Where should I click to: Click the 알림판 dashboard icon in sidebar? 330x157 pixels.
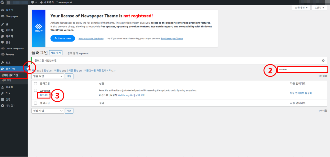click(x=3, y=10)
